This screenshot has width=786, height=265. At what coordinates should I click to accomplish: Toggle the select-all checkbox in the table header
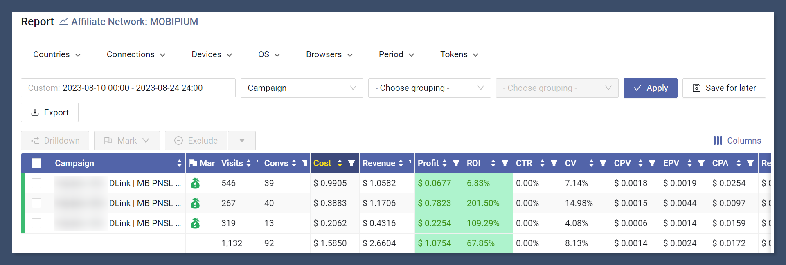click(x=36, y=163)
